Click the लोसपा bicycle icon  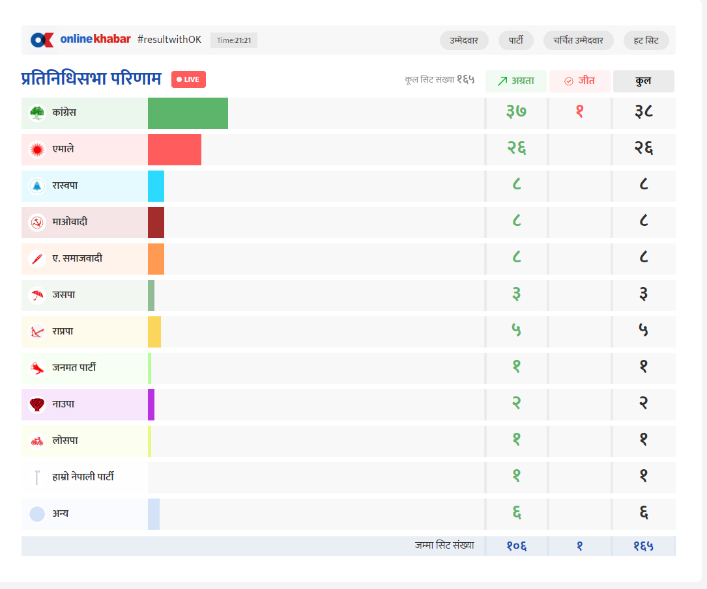point(37,441)
